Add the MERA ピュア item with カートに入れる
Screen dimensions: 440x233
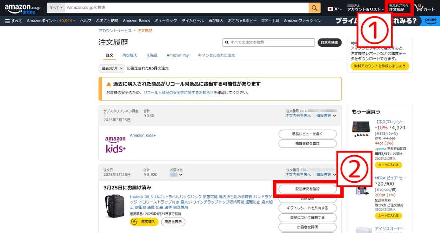click(388, 215)
